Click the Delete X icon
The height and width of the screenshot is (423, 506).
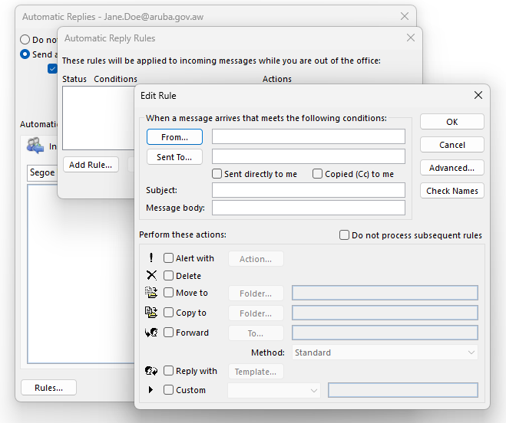tap(151, 275)
